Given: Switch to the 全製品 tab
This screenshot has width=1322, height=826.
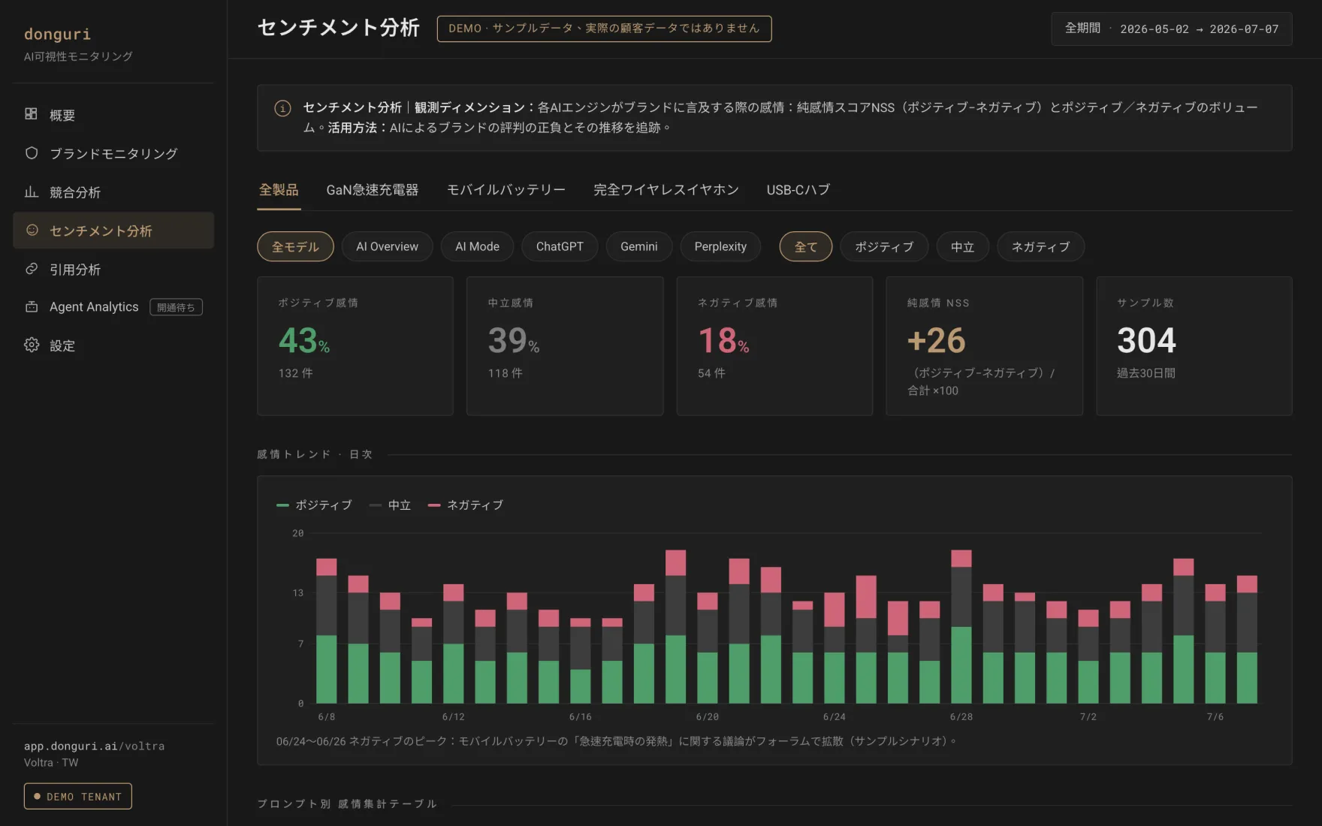Looking at the screenshot, I should click(279, 190).
